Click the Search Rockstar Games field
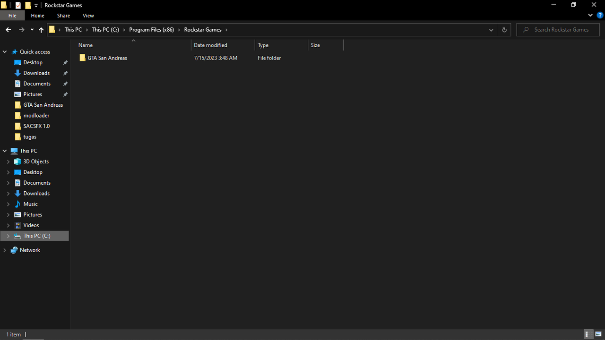 pos(558,29)
